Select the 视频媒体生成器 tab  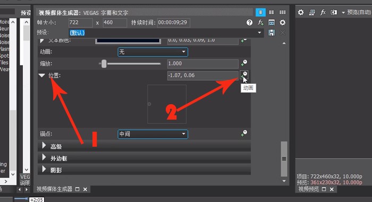[54, 189]
